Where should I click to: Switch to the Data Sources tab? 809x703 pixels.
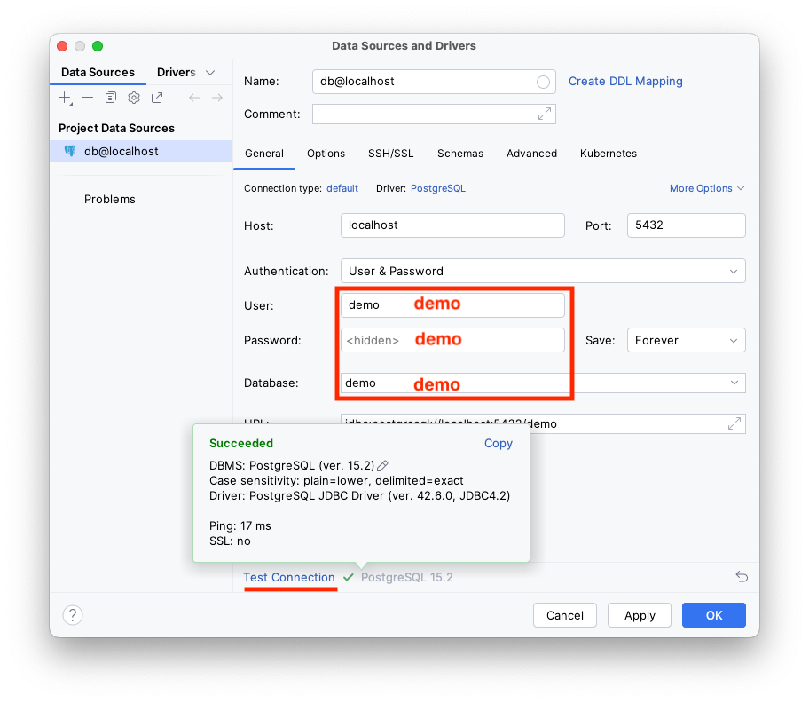pos(98,72)
